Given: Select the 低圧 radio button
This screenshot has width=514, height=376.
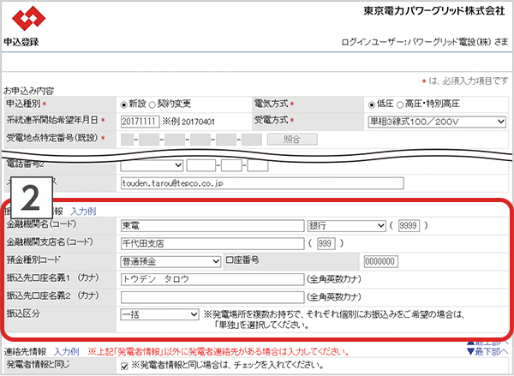Looking at the screenshot, I should tap(372, 104).
